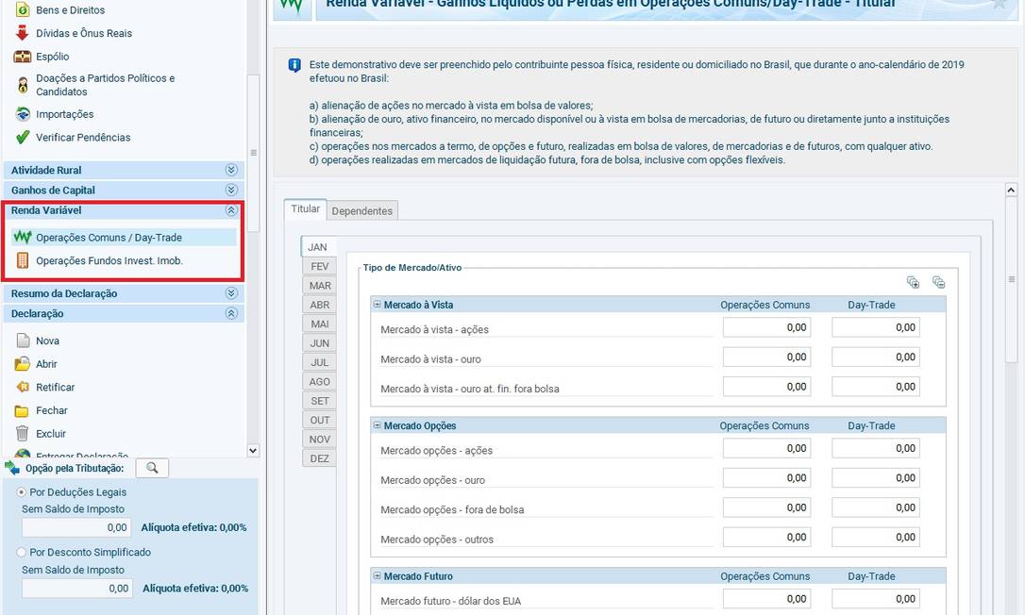Image resolution: width=1025 pixels, height=615 pixels.
Task: Open the Espólio chest icon
Action: (x=23, y=57)
